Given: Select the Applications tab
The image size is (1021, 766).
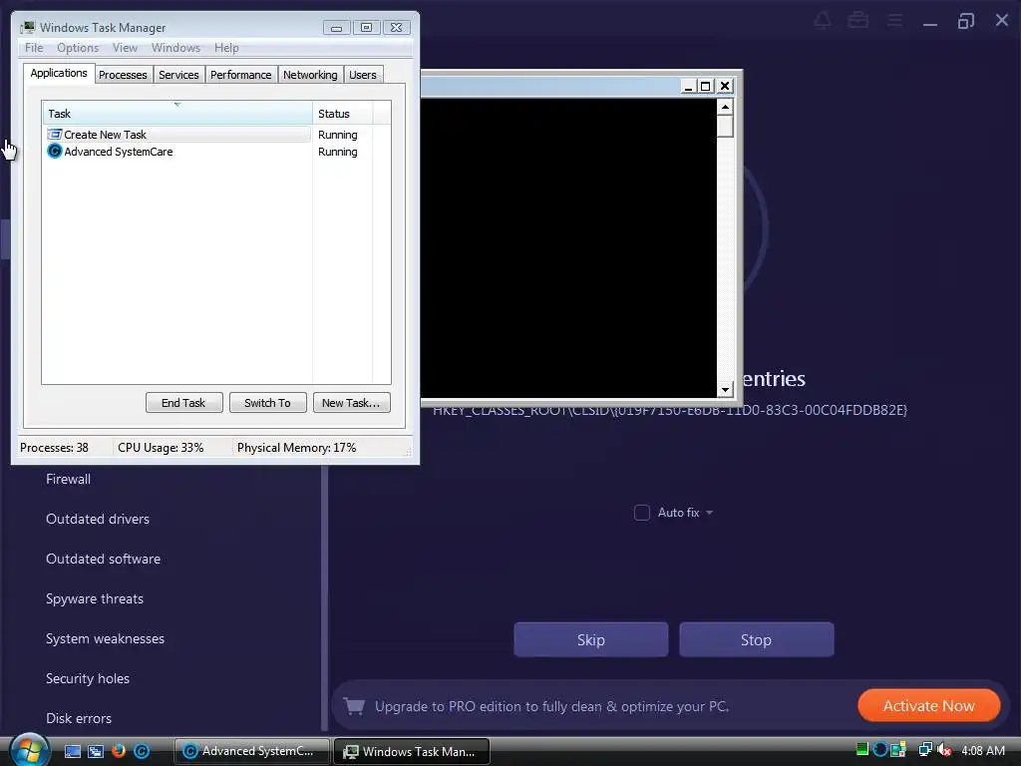Looking at the screenshot, I should click(59, 73).
